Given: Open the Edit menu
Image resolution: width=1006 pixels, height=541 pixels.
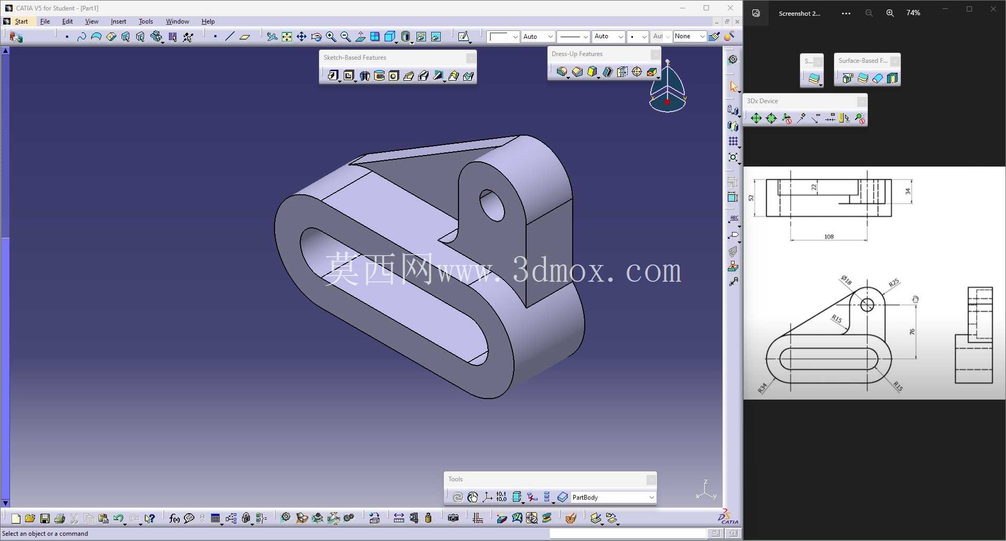Looking at the screenshot, I should 67,21.
